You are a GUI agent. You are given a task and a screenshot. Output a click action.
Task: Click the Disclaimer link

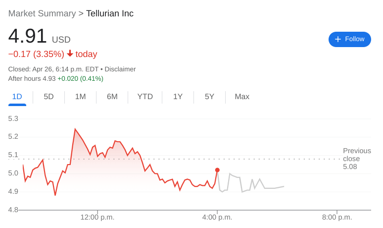[x=120, y=69]
